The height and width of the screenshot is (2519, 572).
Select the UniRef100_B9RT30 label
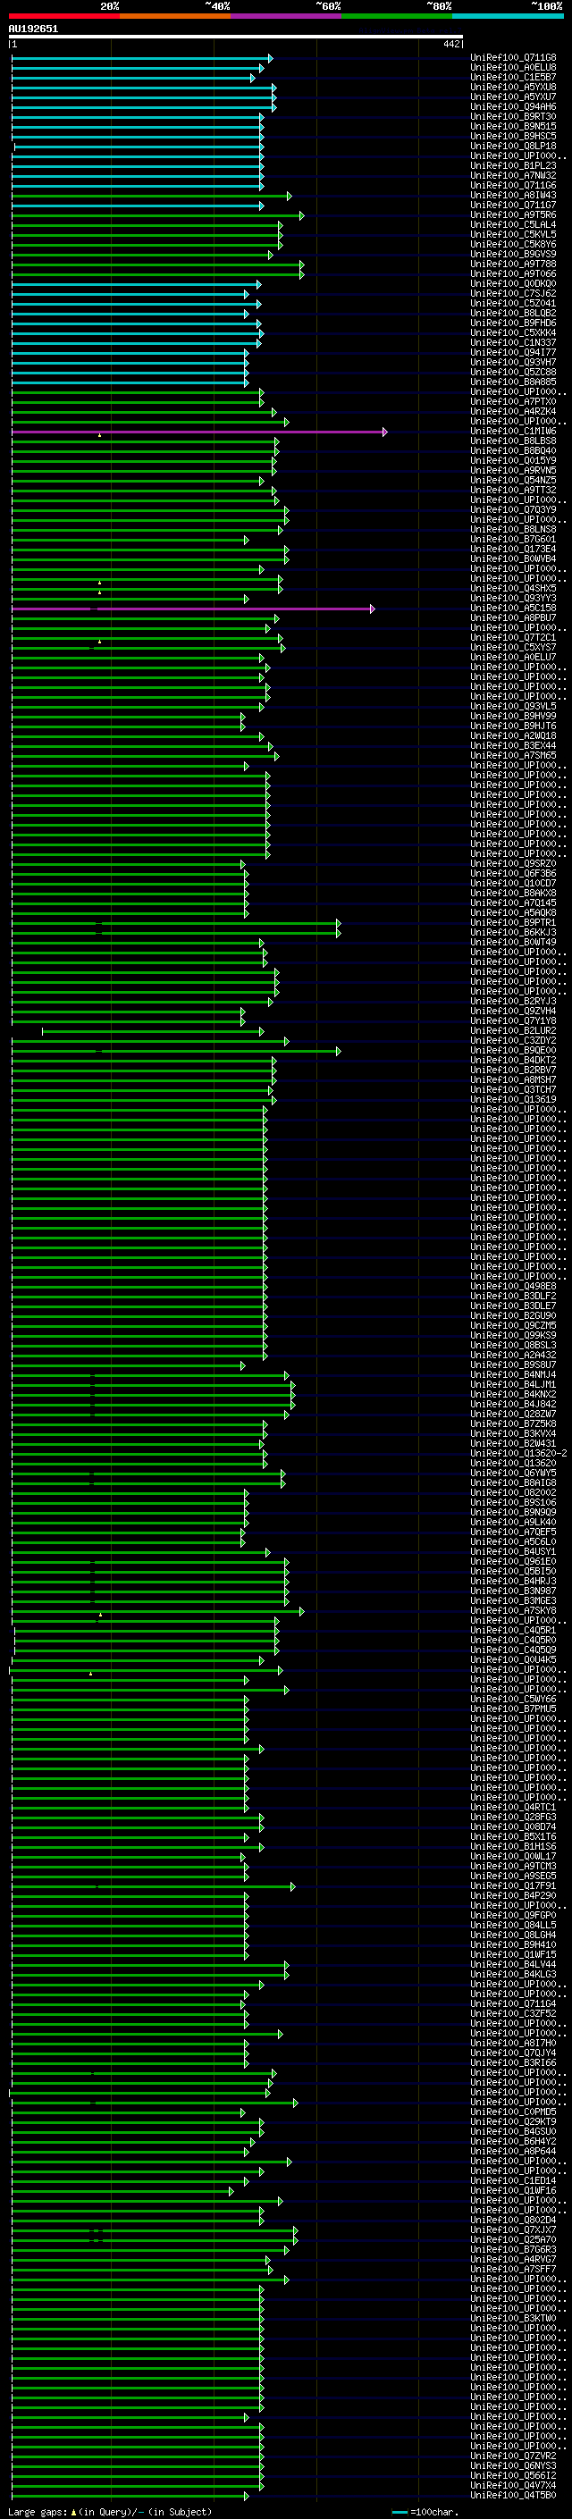point(513,116)
